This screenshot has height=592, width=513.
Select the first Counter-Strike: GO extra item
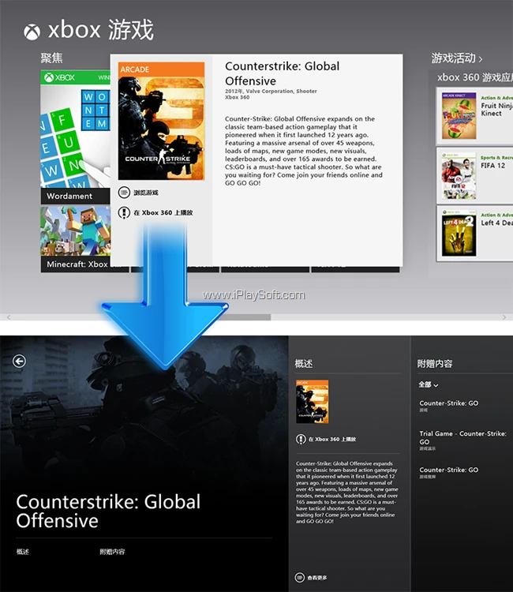tap(449, 406)
